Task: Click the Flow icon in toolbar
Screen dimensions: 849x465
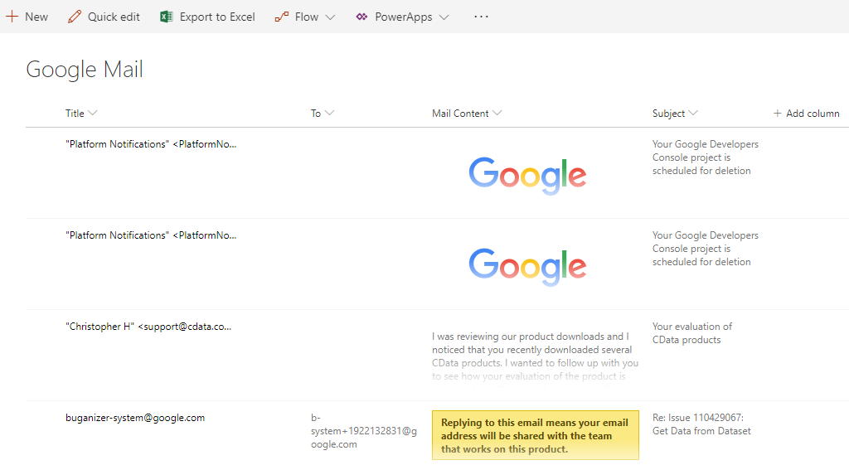Action: 282,17
